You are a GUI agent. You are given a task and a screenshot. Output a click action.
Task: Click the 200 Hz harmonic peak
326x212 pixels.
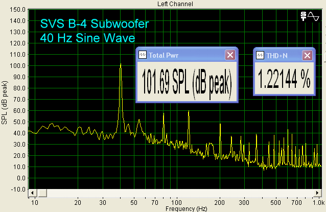pyautogui.click(x=220, y=124)
